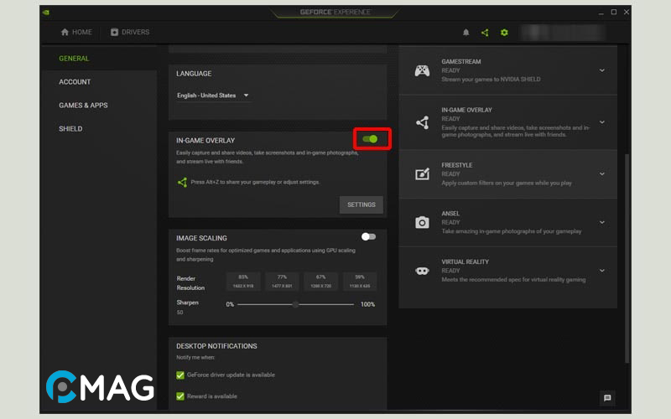Screen dimensions: 671x419
Task: Select GENERAL in the sidebar
Action: (x=74, y=59)
